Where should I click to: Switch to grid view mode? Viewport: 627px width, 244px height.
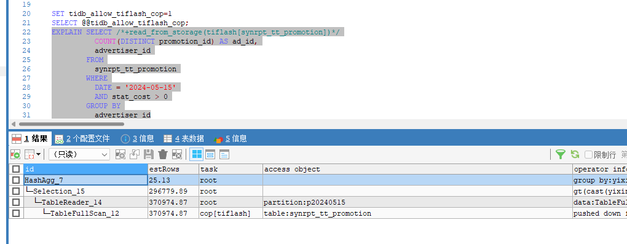click(197, 154)
